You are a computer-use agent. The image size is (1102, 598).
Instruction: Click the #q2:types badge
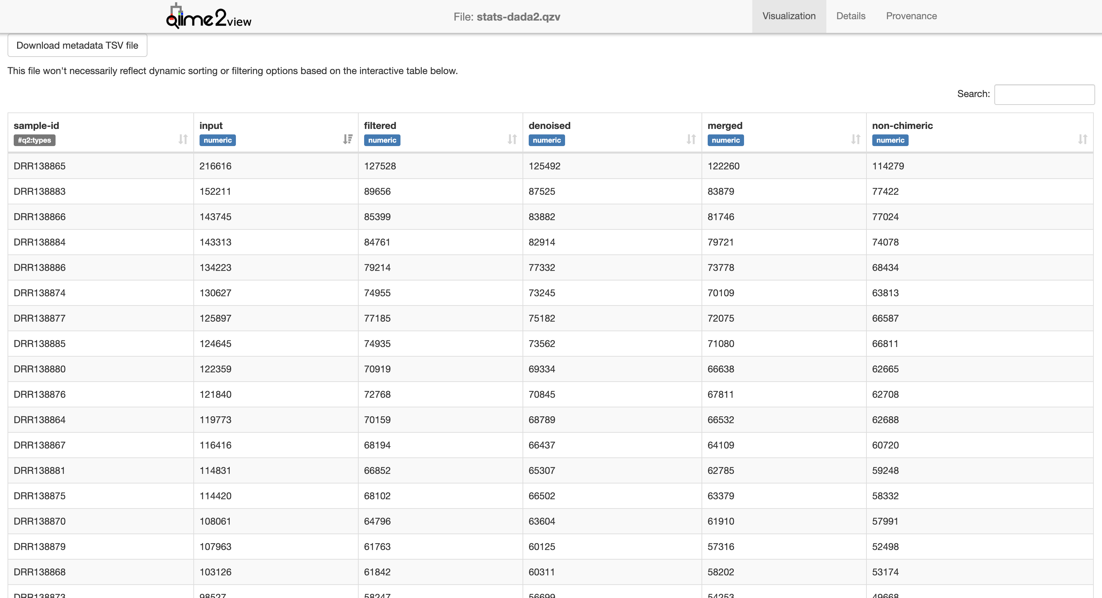coord(34,140)
